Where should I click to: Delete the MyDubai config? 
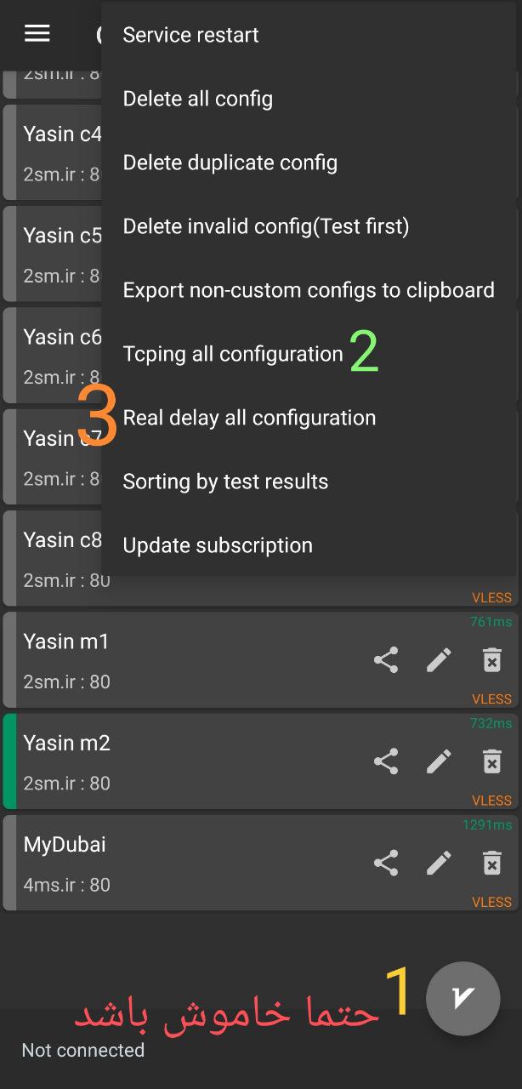tap(492, 863)
